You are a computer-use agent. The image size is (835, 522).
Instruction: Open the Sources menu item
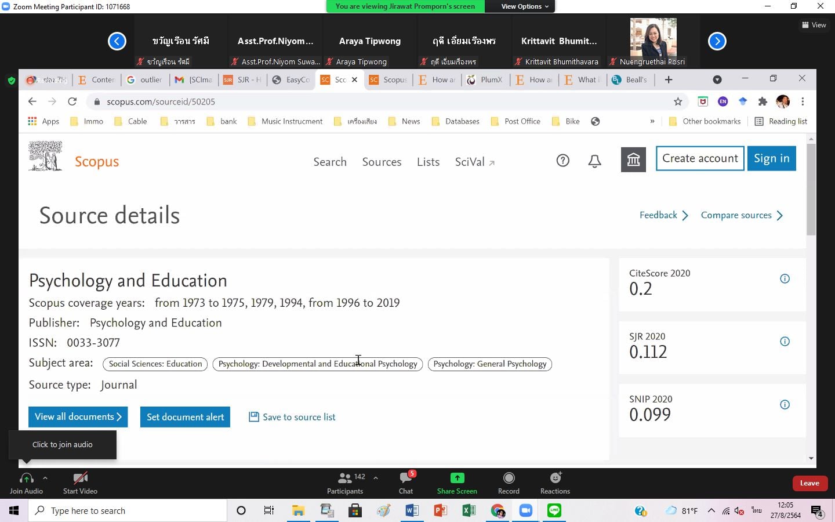(x=382, y=162)
